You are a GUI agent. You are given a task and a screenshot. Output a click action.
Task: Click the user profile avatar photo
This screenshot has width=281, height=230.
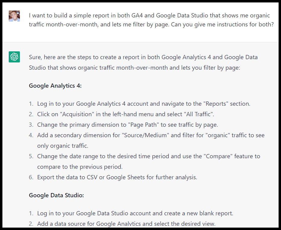tap(14, 16)
